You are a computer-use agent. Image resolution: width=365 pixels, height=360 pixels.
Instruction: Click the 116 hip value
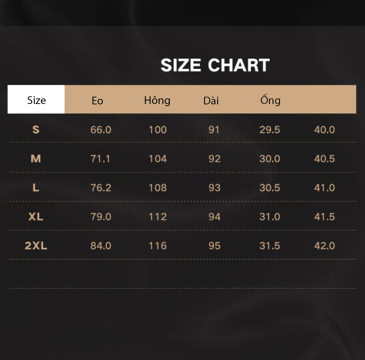[158, 246]
